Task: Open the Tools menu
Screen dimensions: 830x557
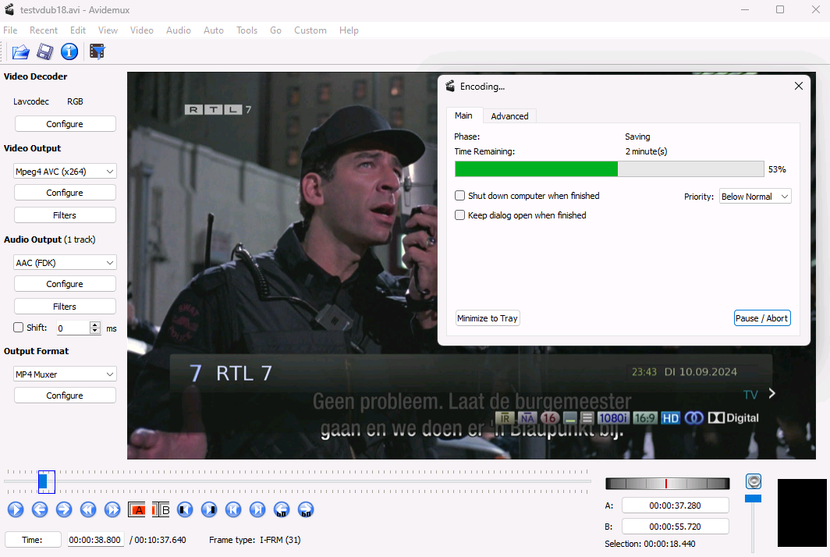Action: (247, 30)
